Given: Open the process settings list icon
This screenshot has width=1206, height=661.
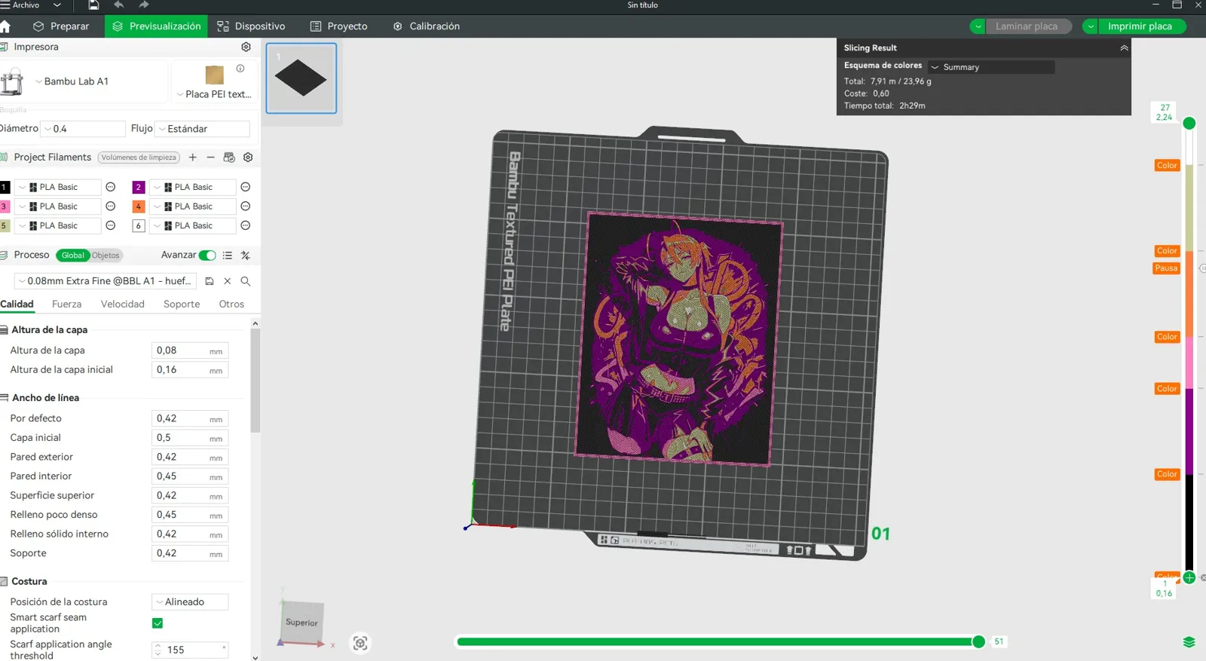Looking at the screenshot, I should 228,256.
